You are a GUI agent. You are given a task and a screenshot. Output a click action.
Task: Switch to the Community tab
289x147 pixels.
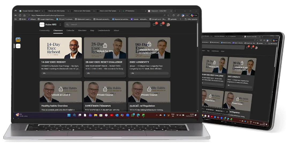45,30
